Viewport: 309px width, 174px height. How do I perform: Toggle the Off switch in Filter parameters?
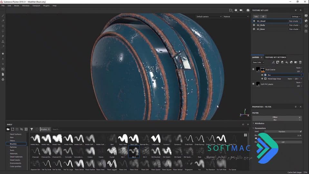pos(283,142)
